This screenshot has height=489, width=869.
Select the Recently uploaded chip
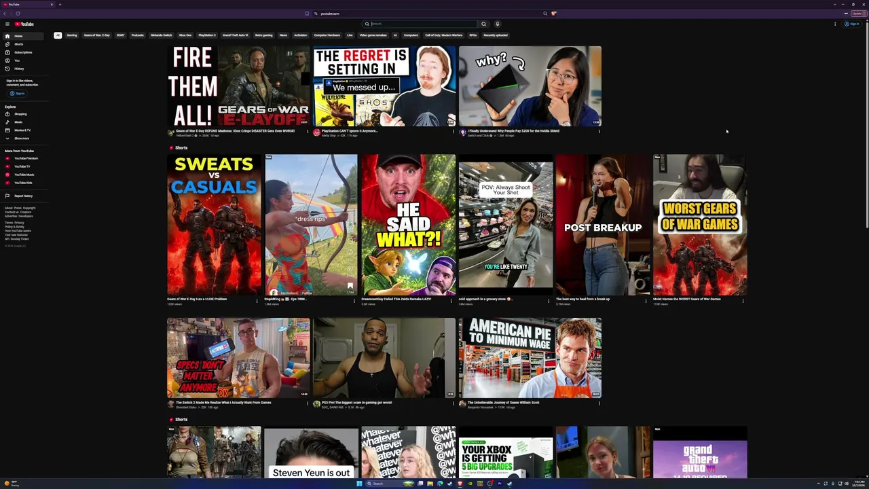(496, 35)
